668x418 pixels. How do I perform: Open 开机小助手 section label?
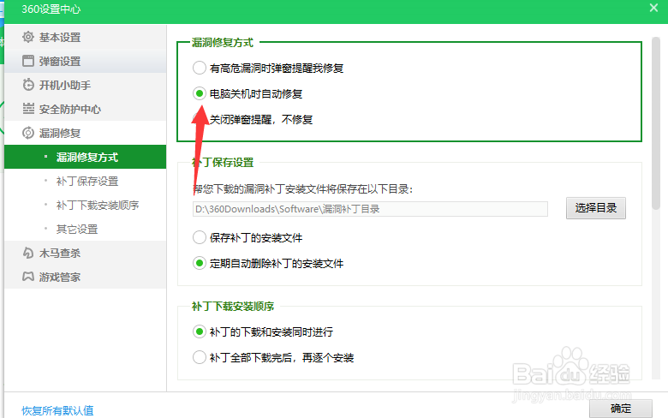[65, 85]
